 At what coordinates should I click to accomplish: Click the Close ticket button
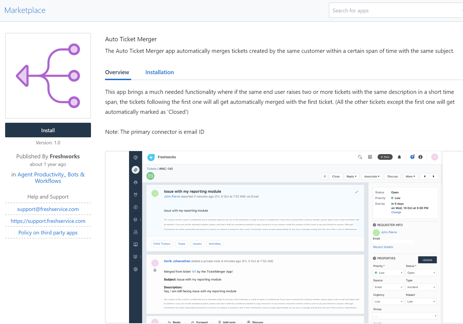(x=336, y=176)
